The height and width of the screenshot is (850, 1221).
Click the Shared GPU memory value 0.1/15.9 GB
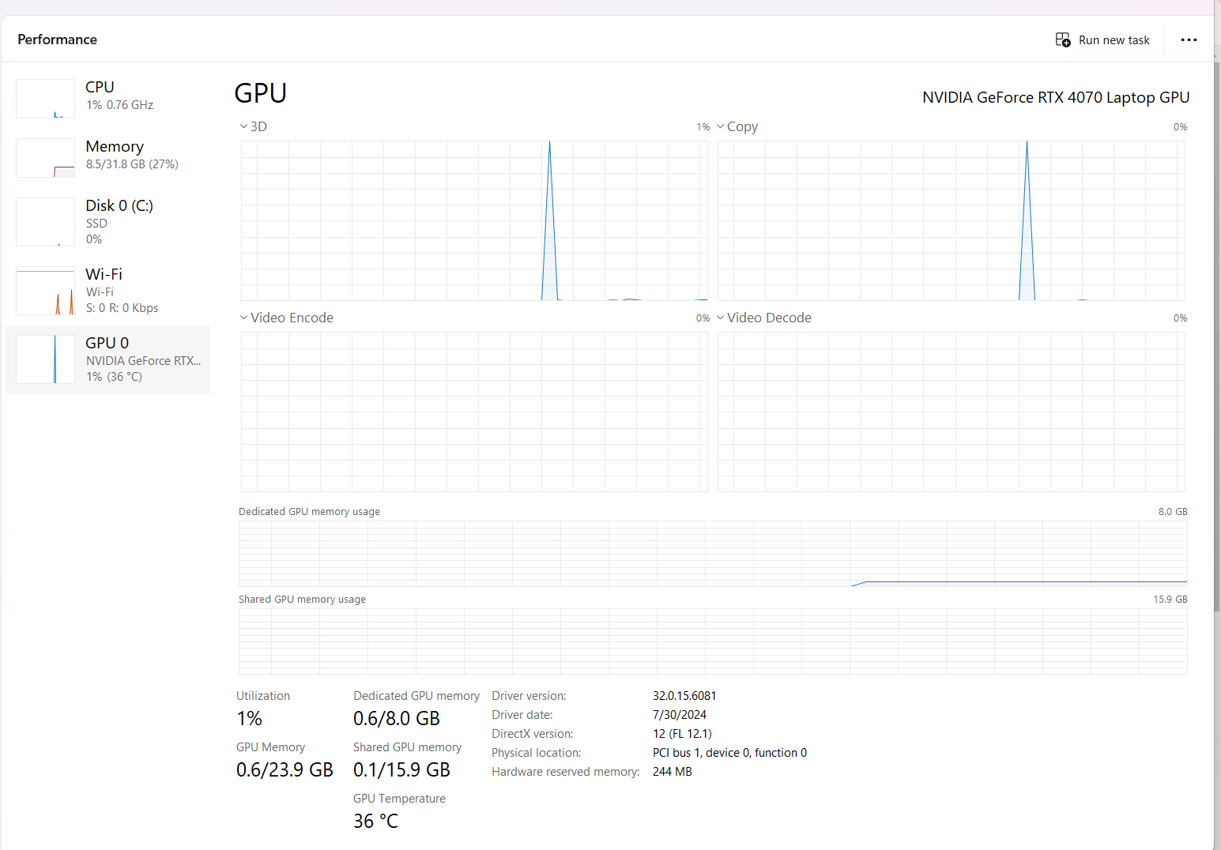point(401,770)
